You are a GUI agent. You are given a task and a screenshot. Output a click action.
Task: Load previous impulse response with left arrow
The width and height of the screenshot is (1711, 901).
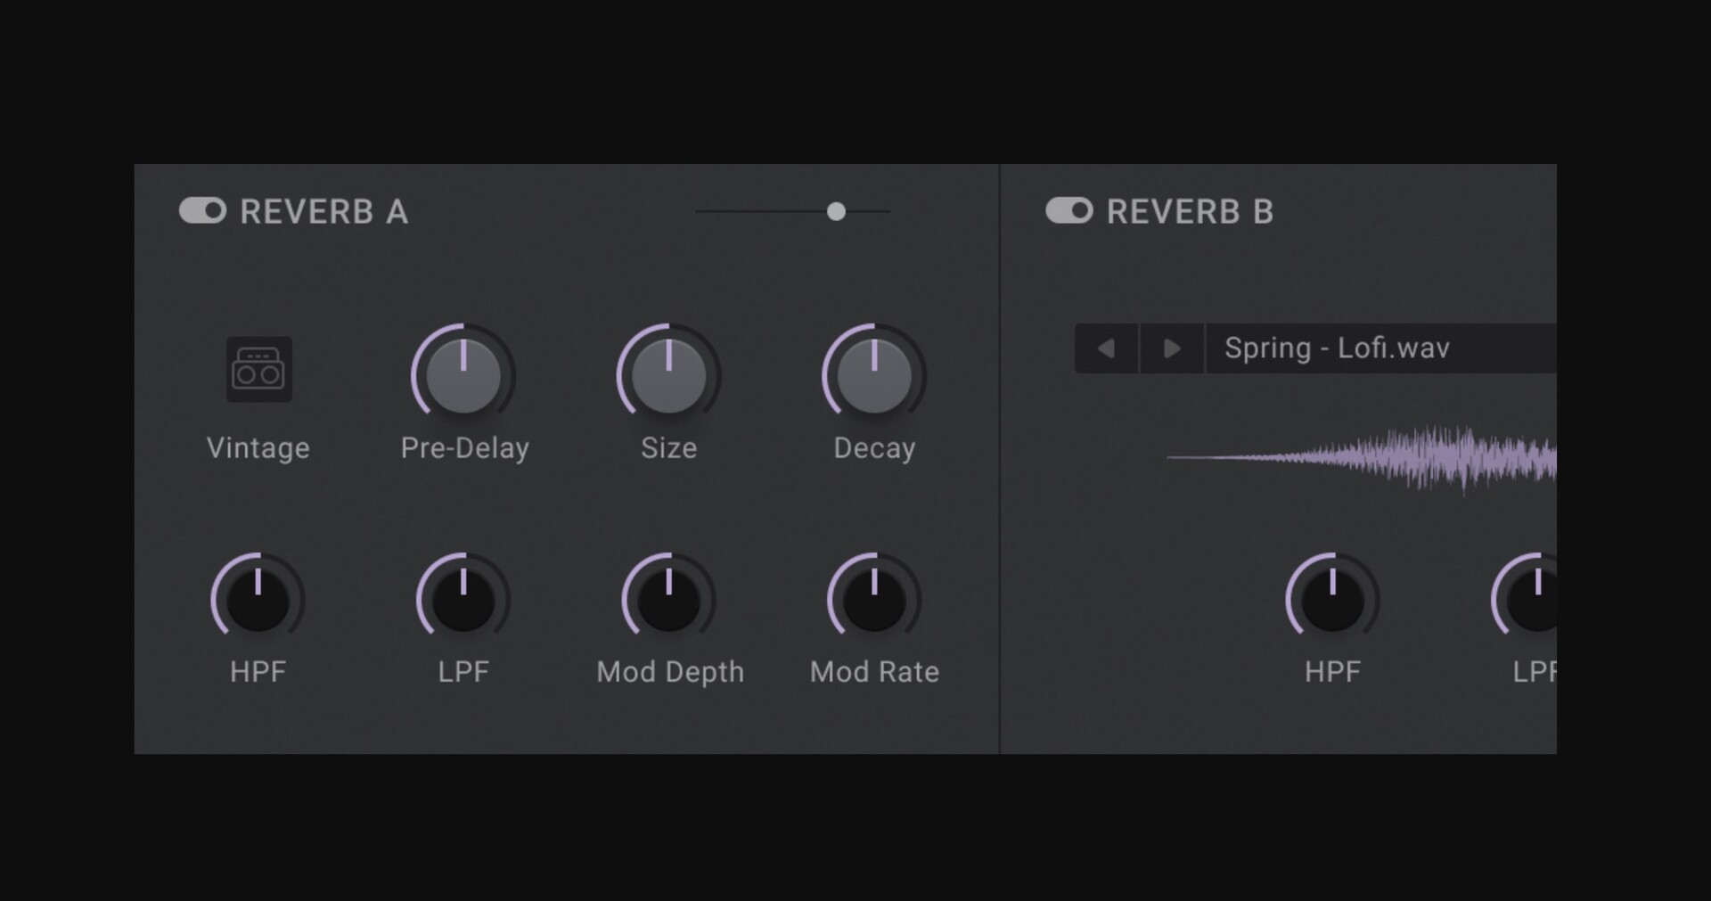click(1106, 348)
